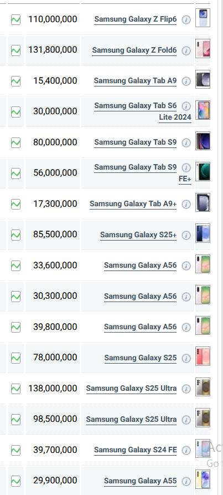Click info icon beside Samsung Galaxy S25
The image size is (223, 495).
[x=186, y=358]
